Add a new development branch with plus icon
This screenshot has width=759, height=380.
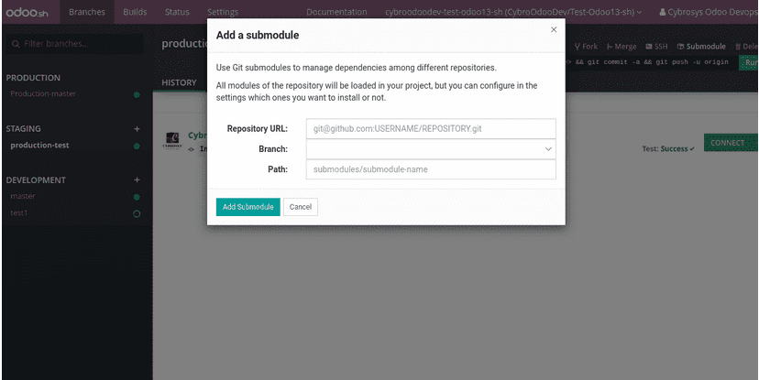pos(137,179)
